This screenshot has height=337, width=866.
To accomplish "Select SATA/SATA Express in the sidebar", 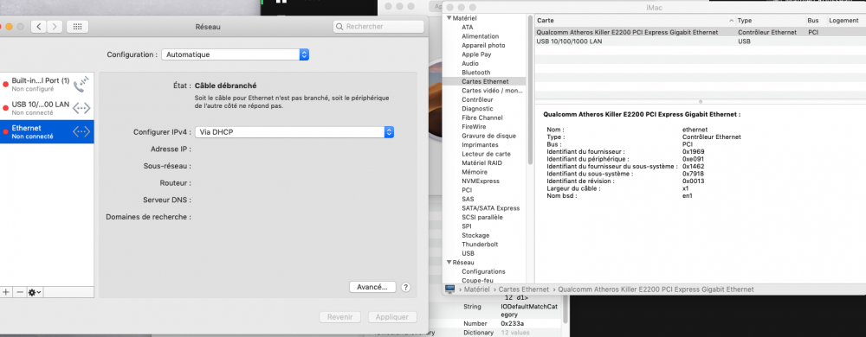I will 490,208.
